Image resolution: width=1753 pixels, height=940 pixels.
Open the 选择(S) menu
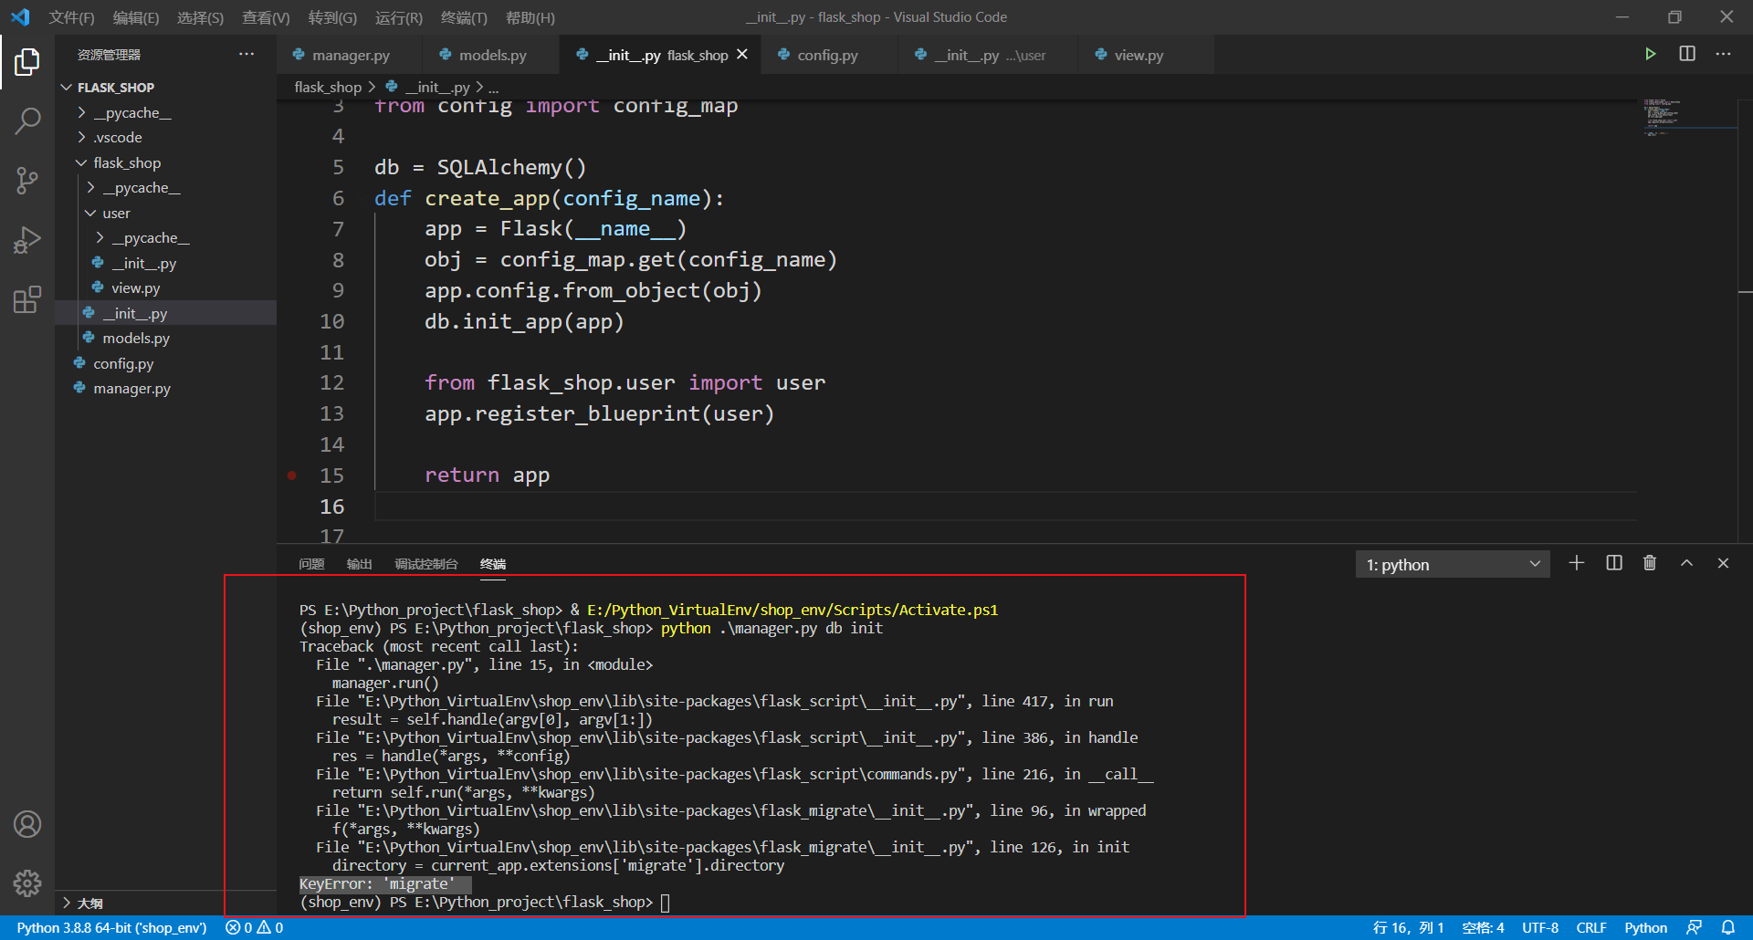coord(200,17)
